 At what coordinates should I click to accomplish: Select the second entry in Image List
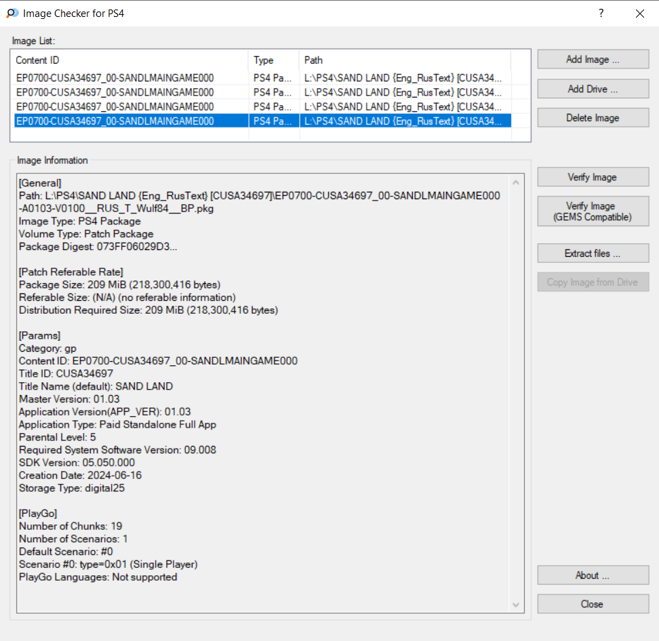pos(115,92)
